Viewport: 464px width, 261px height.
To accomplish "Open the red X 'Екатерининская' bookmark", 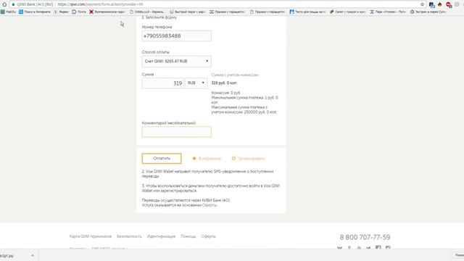I will point(107,12).
